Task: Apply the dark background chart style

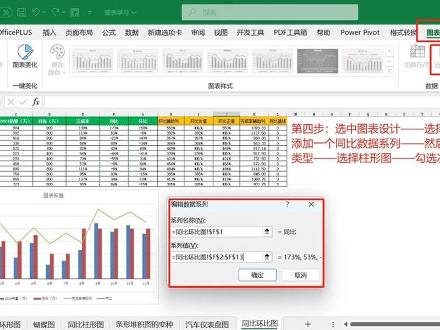Action: (x=318, y=61)
